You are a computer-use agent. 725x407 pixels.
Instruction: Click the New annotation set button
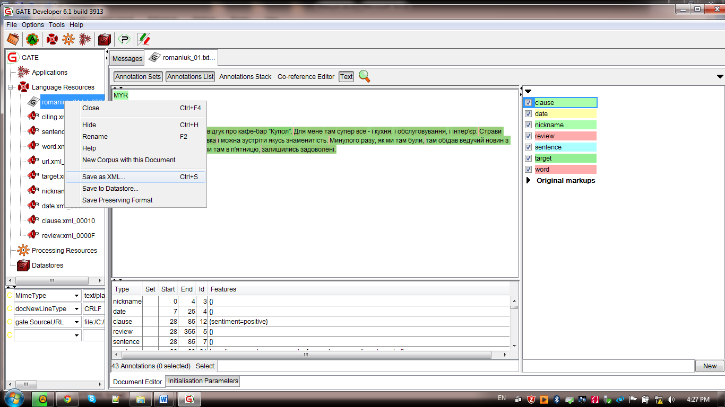click(710, 366)
